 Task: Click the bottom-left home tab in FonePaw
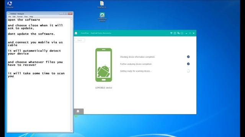78,111
